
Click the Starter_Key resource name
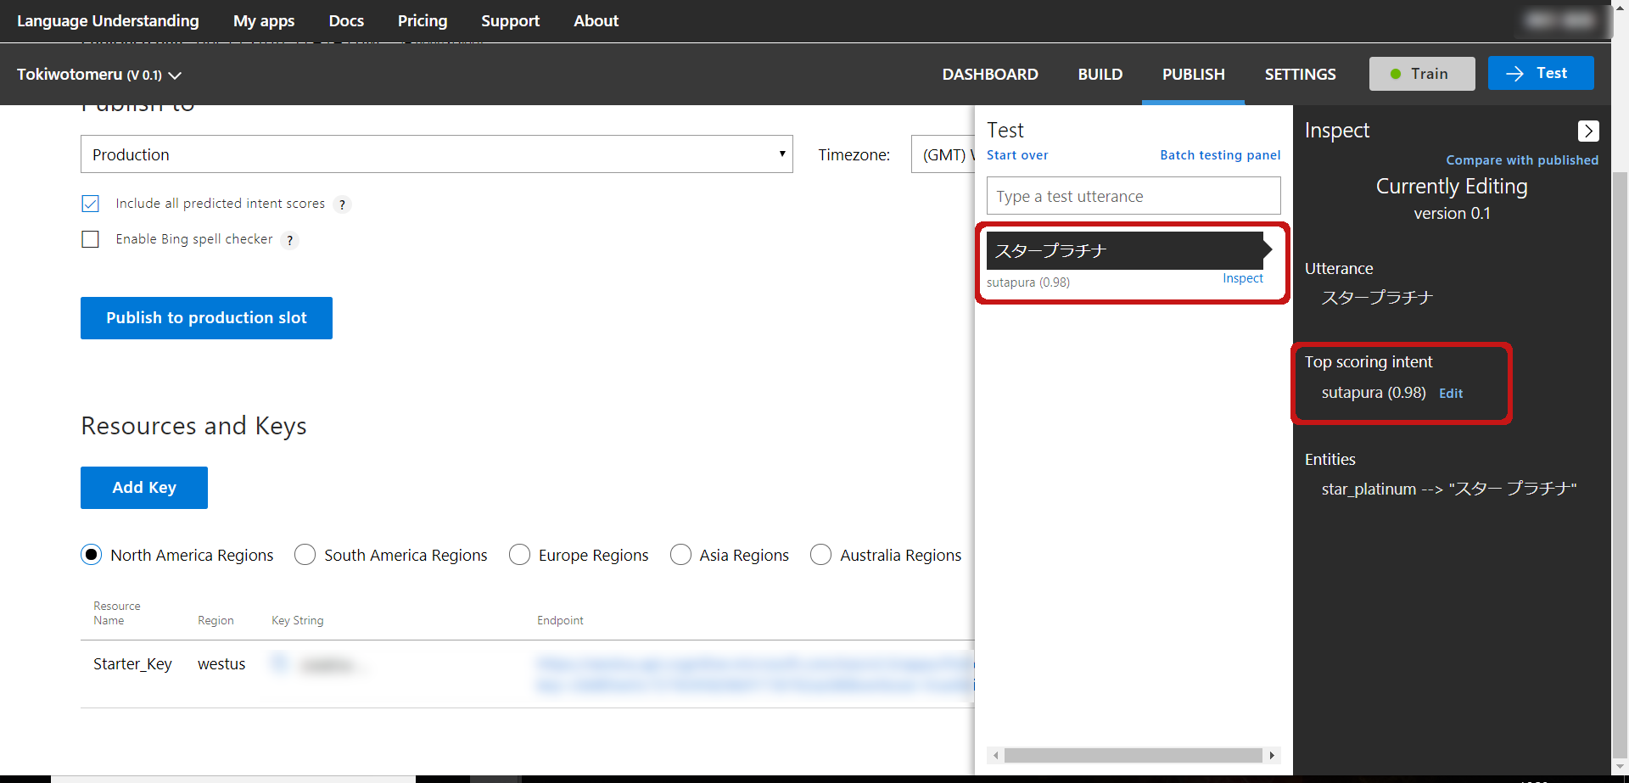tap(132, 664)
